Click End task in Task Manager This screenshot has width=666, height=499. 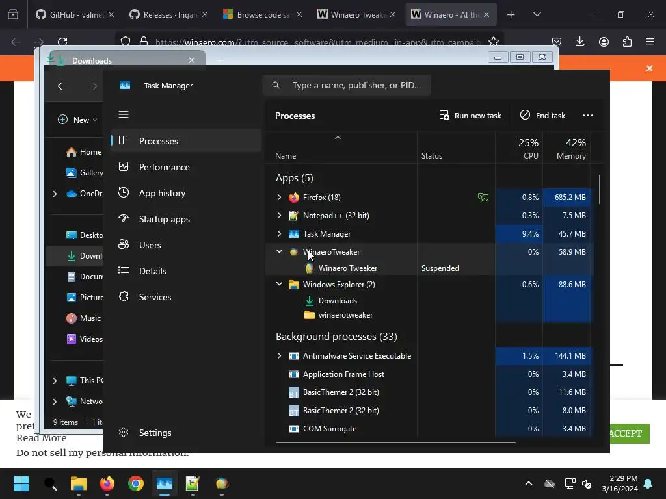(543, 116)
